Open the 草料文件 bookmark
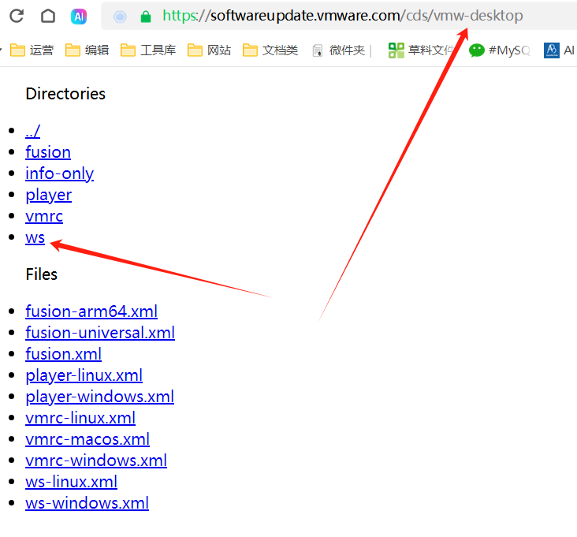This screenshot has width=577, height=537. (421, 50)
